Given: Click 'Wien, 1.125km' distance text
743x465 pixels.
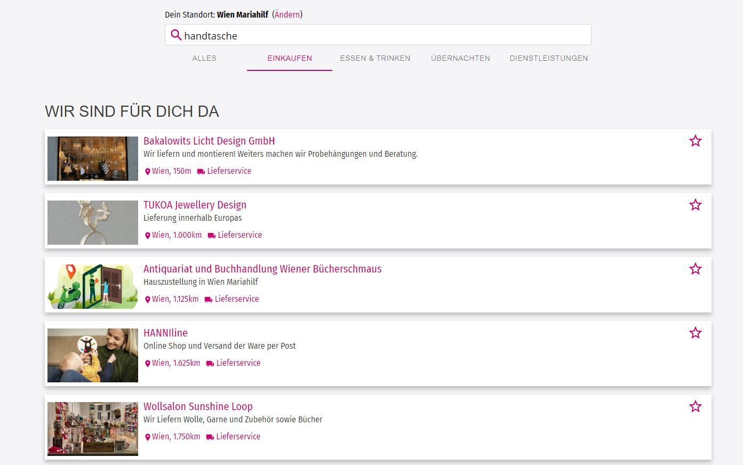Looking at the screenshot, I should (175, 299).
